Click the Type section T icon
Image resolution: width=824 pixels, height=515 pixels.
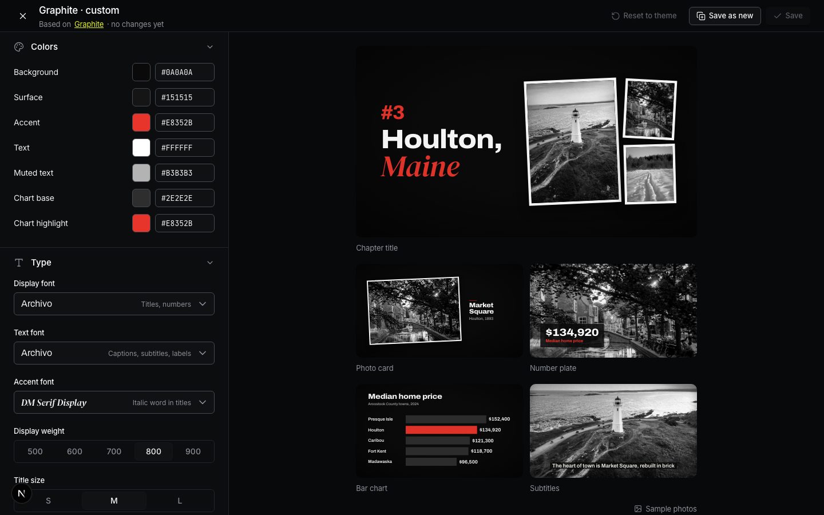point(19,263)
